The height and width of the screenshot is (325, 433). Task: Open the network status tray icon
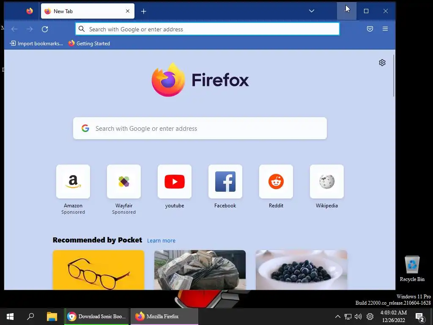pos(348,317)
